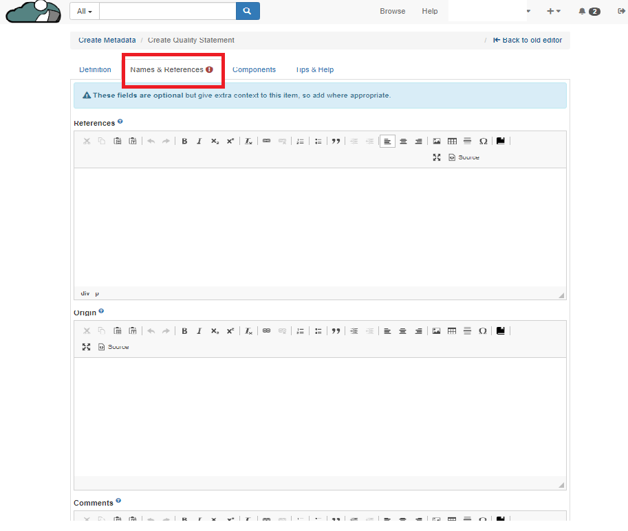Click Bold in the References editor toolbar

pyautogui.click(x=184, y=142)
